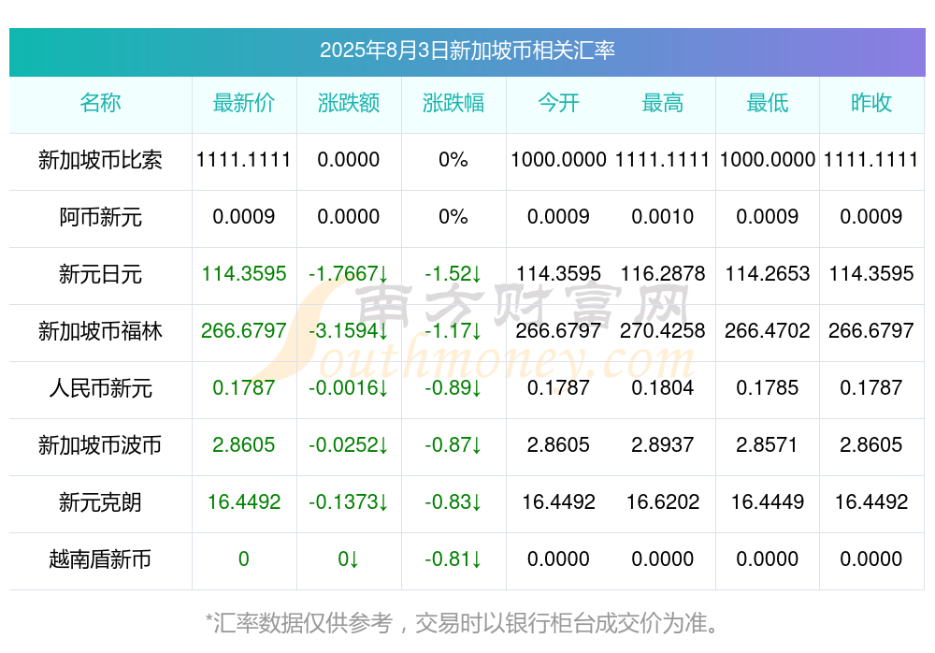Select the 名称 column header
935x653 pixels.
(100, 103)
